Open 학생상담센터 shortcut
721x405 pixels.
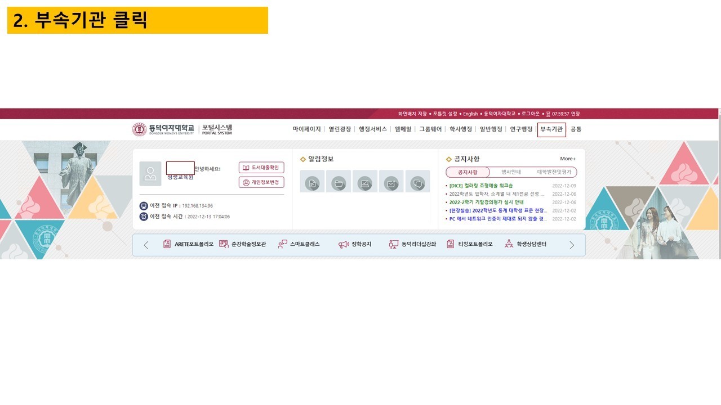tap(526, 245)
